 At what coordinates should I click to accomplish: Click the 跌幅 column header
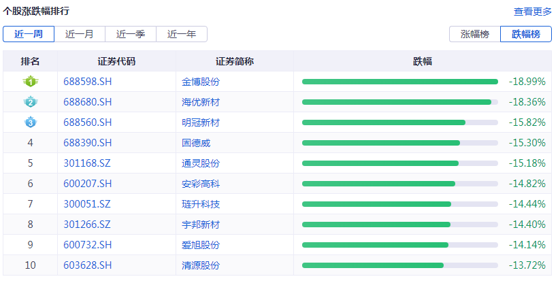coord(423,61)
